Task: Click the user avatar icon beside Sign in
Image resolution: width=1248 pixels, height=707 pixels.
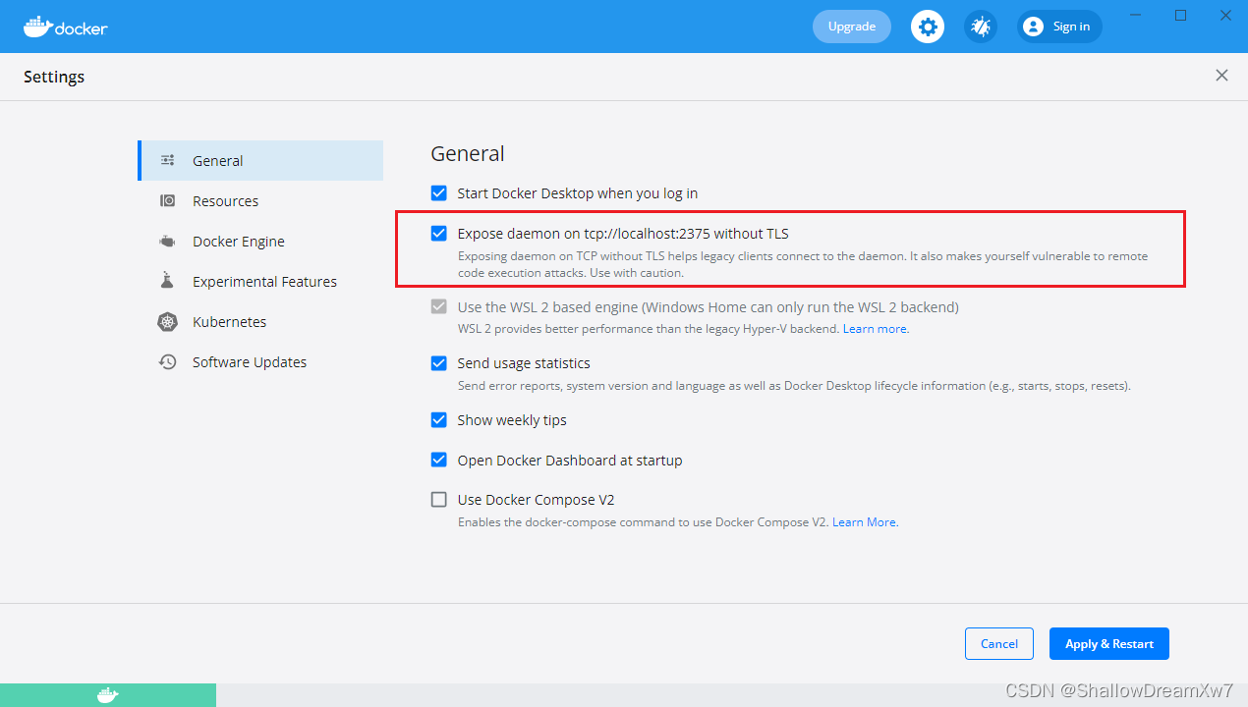Action: tap(1033, 27)
